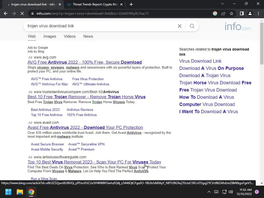The image size is (264, 198).
Task: Click the Chrome taskbar icon
Action: (31, 192)
